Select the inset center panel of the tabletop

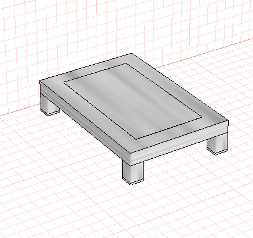[x=133, y=101]
